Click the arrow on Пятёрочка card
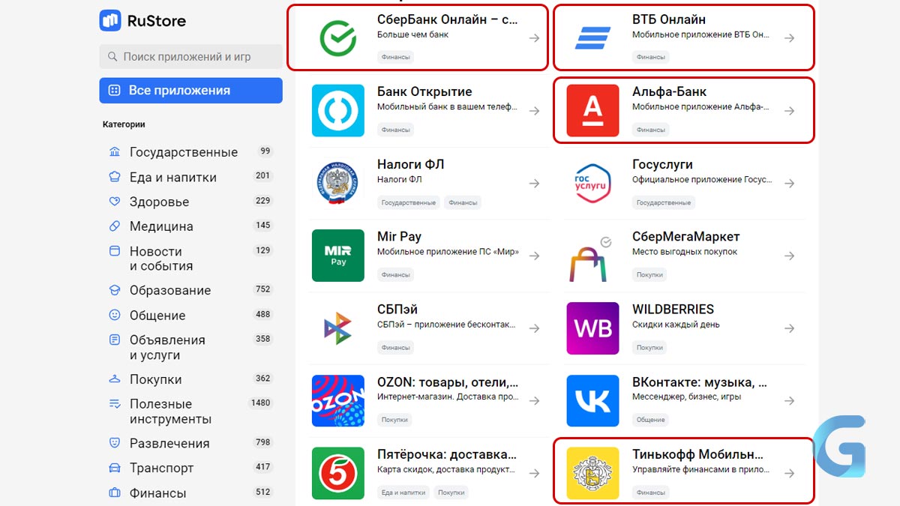Screen dimensions: 900x506 pyautogui.click(x=534, y=474)
